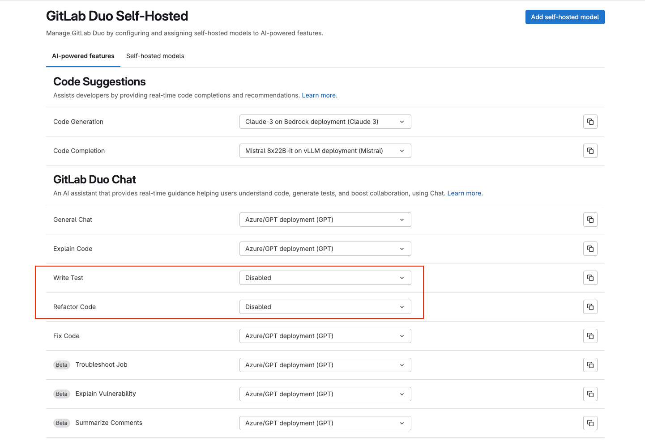Viewport: 645px width, 441px height.
Task: Select the AI-powered features tab
Action: coord(83,56)
